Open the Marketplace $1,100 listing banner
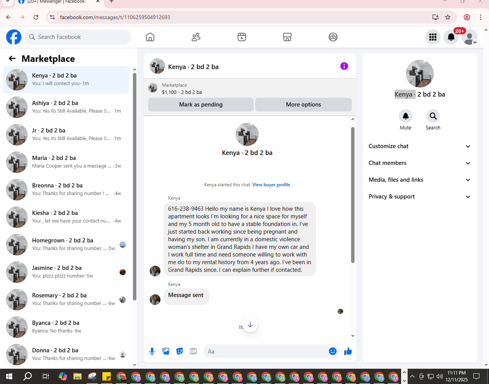The height and width of the screenshot is (384, 489). [250, 89]
